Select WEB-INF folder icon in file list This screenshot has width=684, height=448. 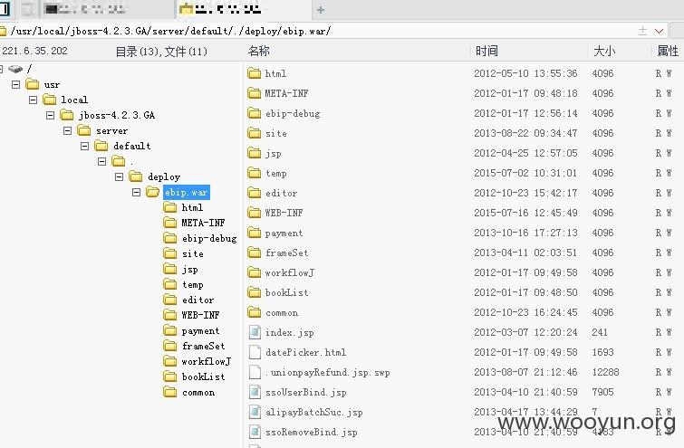coord(254,212)
